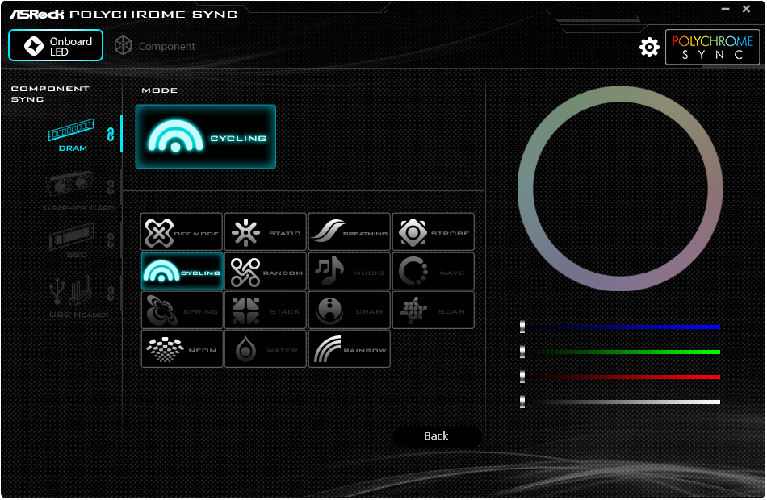
Task: Adjust the red color slider
Action: 620,377
